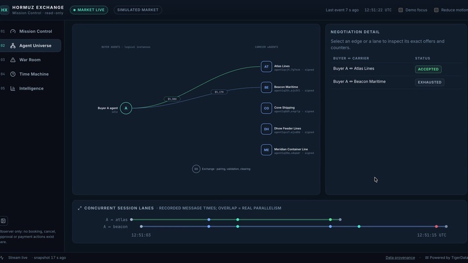The height and width of the screenshot is (263, 468).
Task: Click the HX logo icon
Action: coord(4,10)
